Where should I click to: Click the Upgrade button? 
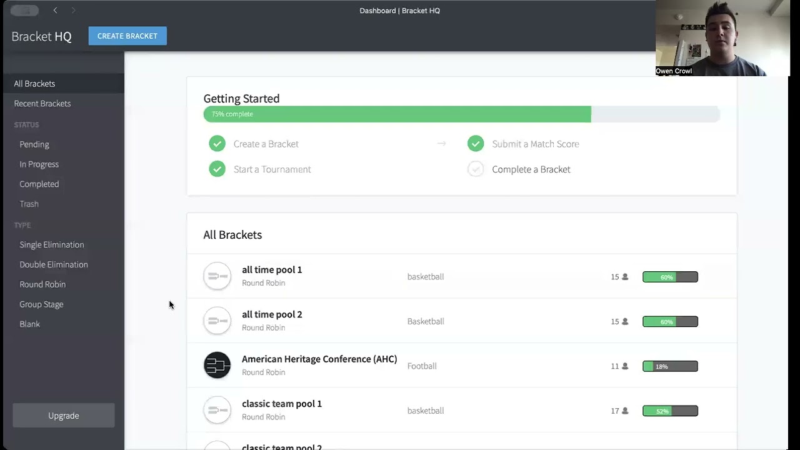[x=64, y=416]
